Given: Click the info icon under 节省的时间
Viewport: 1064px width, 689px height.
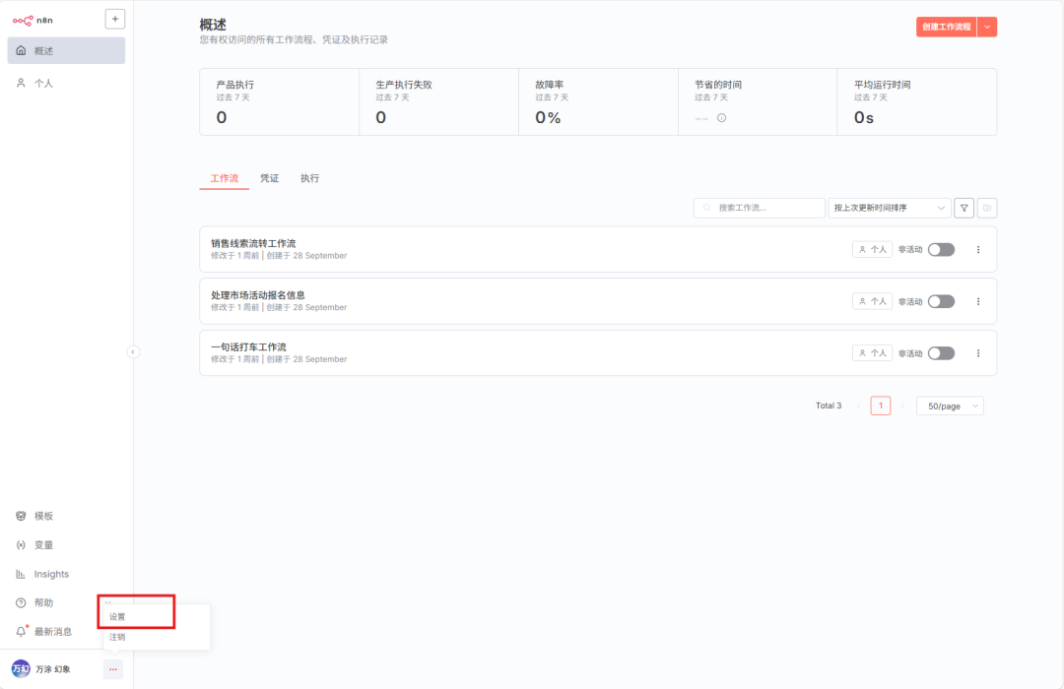Looking at the screenshot, I should [x=721, y=118].
